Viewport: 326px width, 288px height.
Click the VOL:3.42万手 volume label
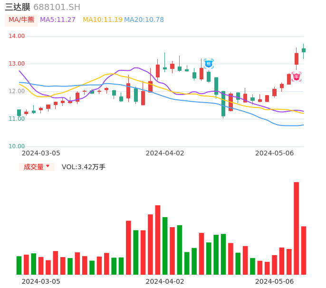tap(84, 167)
